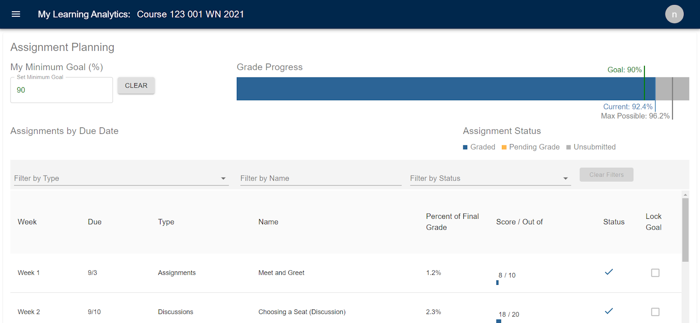The height and width of the screenshot is (323, 700).
Task: Click the Filter by Type dropdown arrow
Action: click(x=223, y=179)
